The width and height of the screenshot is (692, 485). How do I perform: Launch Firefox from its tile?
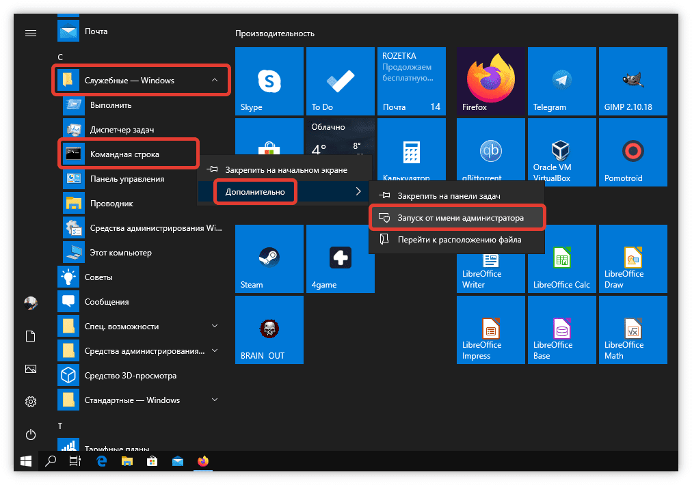click(491, 81)
